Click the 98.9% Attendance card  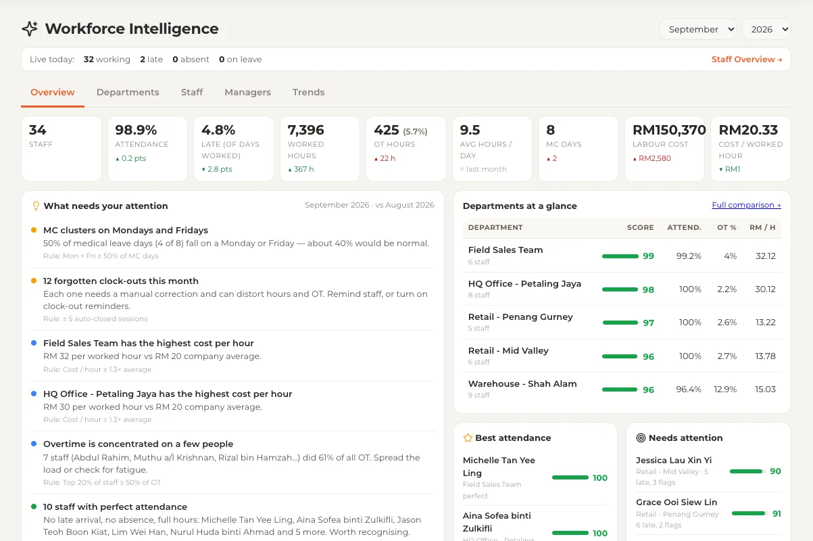[147, 149]
